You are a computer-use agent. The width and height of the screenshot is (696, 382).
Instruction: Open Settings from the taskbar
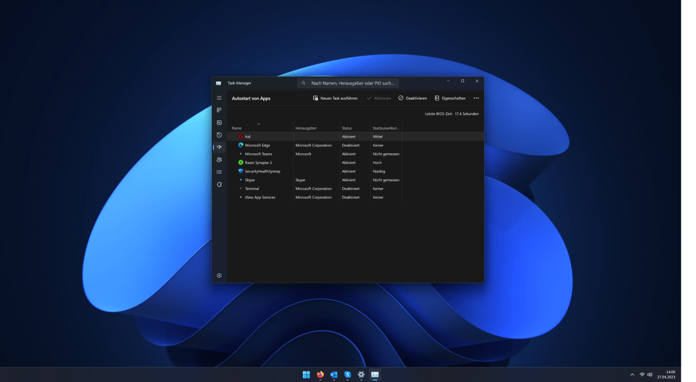click(x=361, y=374)
